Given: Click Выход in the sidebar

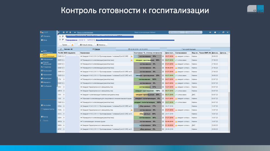Looking at the screenshot, I should point(44,117).
